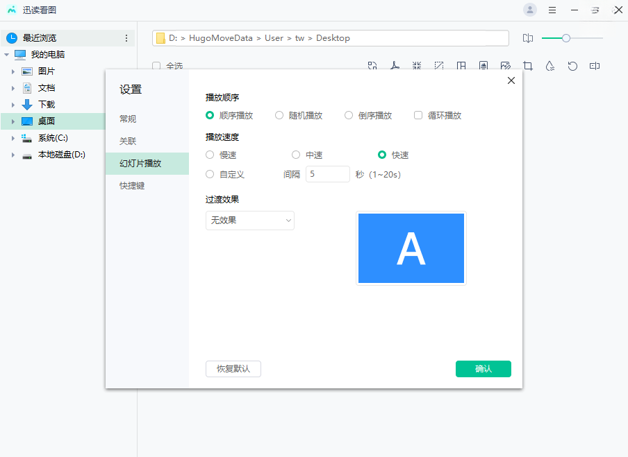Click the compare view icon beside zoom slider
This screenshot has height=457, width=628.
coord(528,38)
